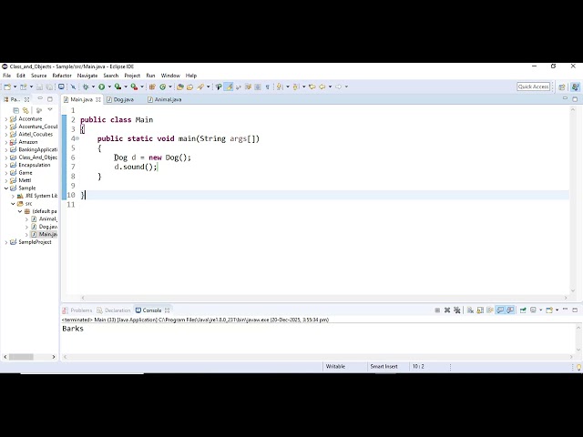583x437 pixels.
Task: Click the Clear Console icon
Action: tap(470, 310)
